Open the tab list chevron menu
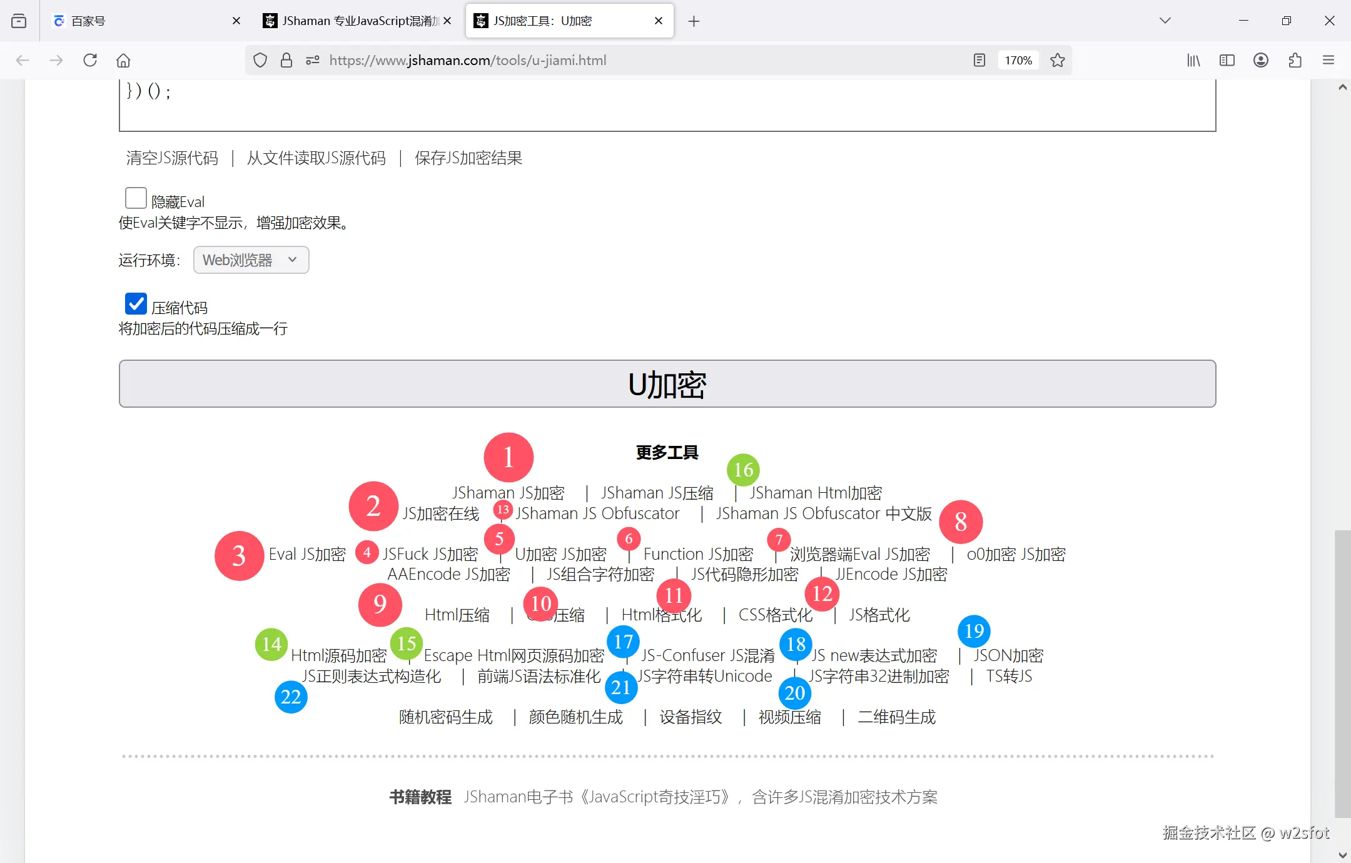The height and width of the screenshot is (863, 1351). click(1165, 20)
